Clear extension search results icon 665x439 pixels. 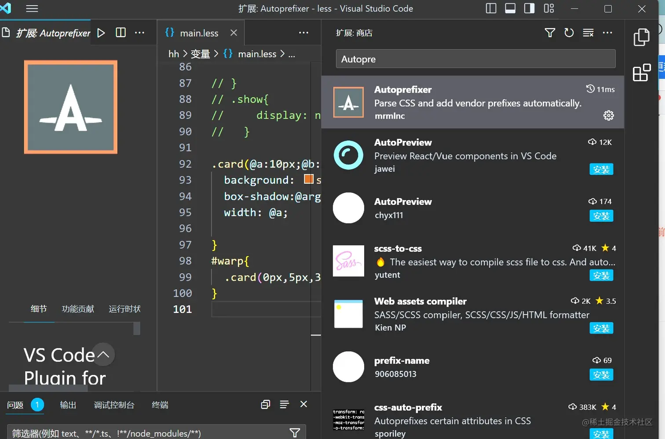point(588,33)
